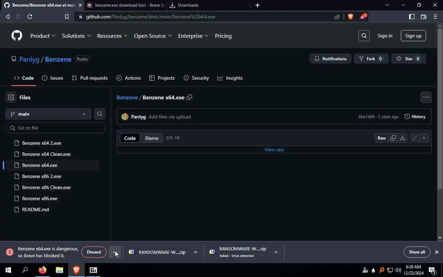
Task: Copy raw file contents icon
Action: click(x=393, y=138)
